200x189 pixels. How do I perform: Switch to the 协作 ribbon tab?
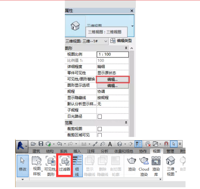[143, 151]
